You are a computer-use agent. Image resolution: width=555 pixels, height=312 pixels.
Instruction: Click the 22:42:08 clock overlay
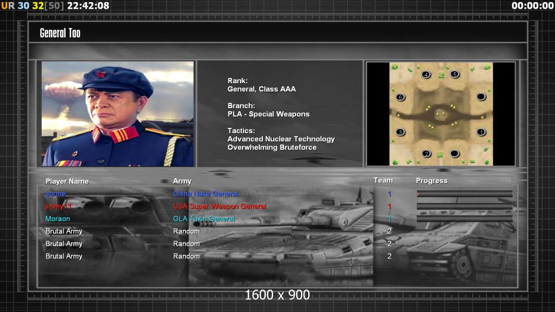(88, 6)
